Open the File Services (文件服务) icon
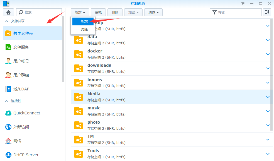This screenshot has width=274, height=161. tap(8, 47)
